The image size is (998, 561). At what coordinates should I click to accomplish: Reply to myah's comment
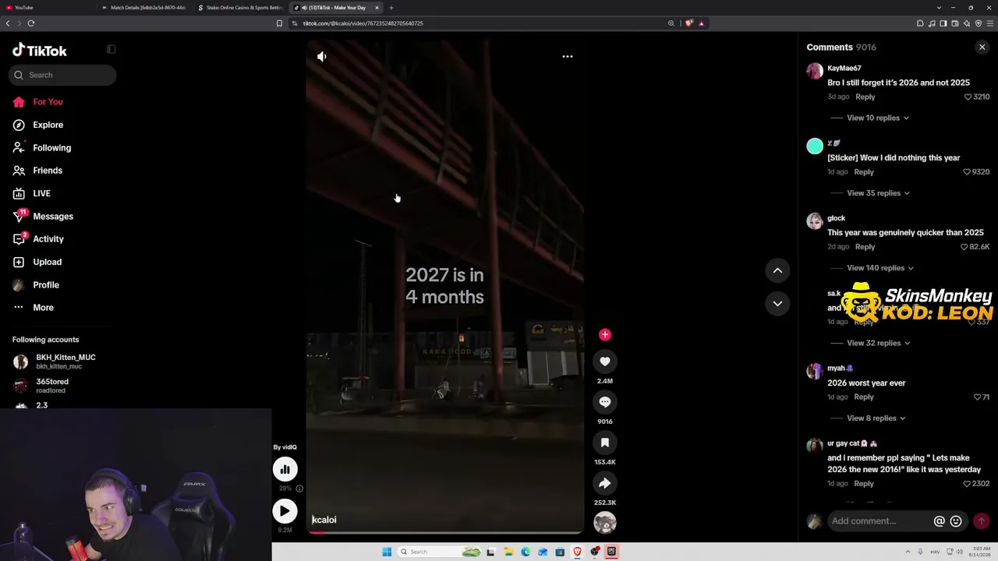(x=864, y=397)
